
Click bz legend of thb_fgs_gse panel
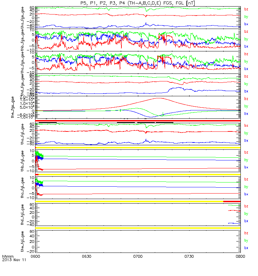pos(246,31)
